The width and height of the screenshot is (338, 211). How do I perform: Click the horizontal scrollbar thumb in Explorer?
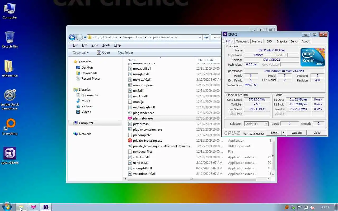tap(192, 179)
